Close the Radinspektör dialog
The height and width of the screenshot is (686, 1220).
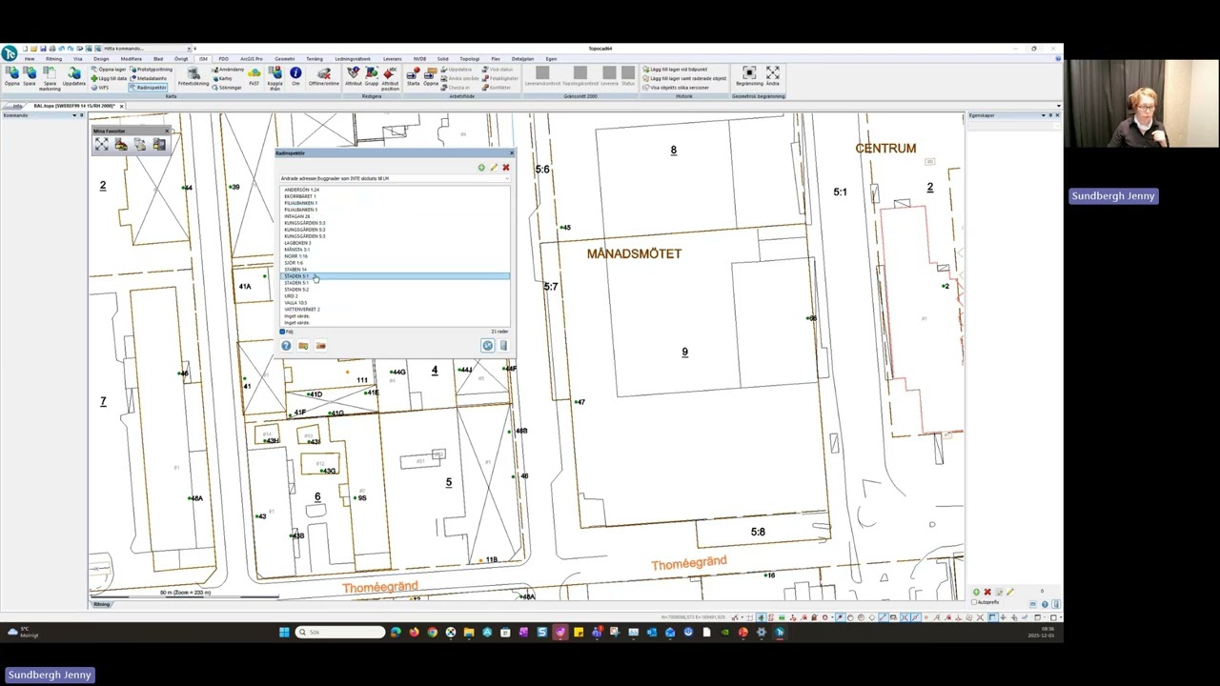click(511, 153)
